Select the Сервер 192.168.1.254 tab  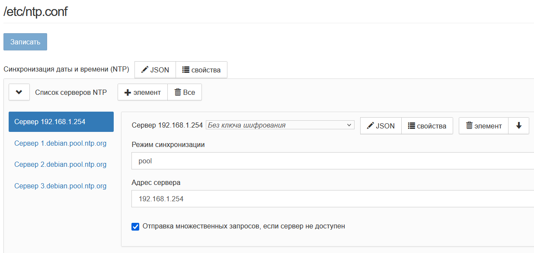pyautogui.click(x=61, y=122)
